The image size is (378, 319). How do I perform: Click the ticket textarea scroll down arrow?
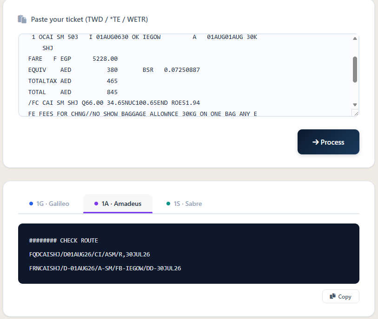click(355, 105)
